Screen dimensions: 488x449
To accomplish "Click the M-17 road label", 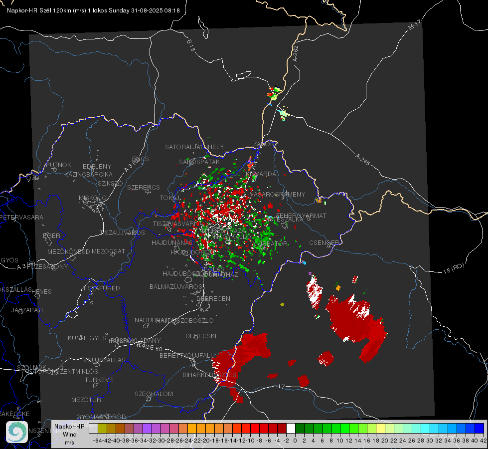I will pyautogui.click(x=415, y=25).
